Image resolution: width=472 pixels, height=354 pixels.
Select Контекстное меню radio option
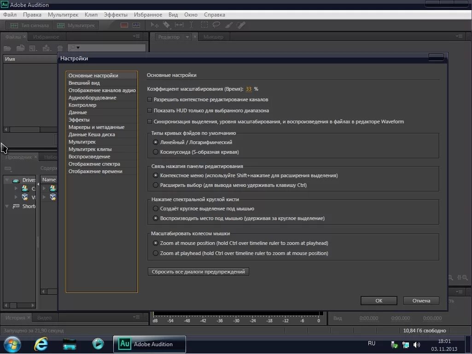[x=155, y=175]
